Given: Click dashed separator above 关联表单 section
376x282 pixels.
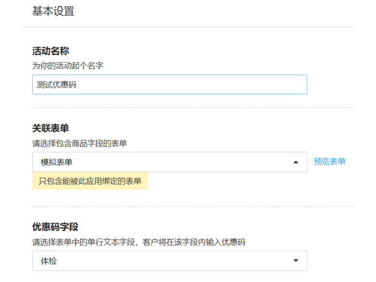Looking at the screenshot, I should pos(193,108).
